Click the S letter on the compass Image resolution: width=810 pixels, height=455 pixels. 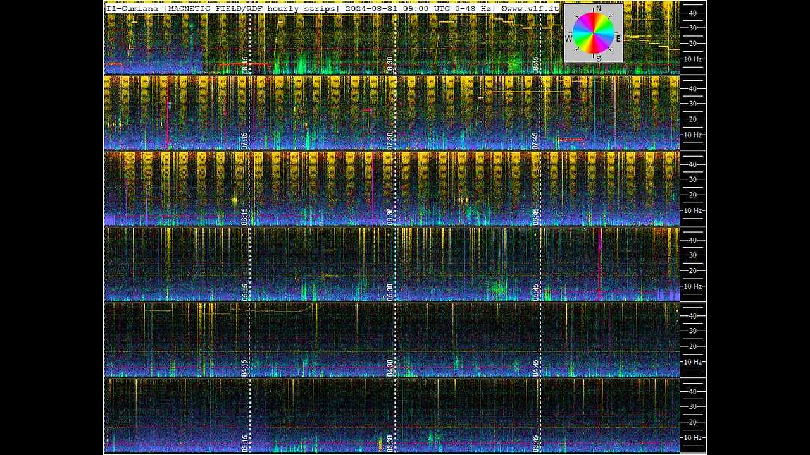click(599, 58)
